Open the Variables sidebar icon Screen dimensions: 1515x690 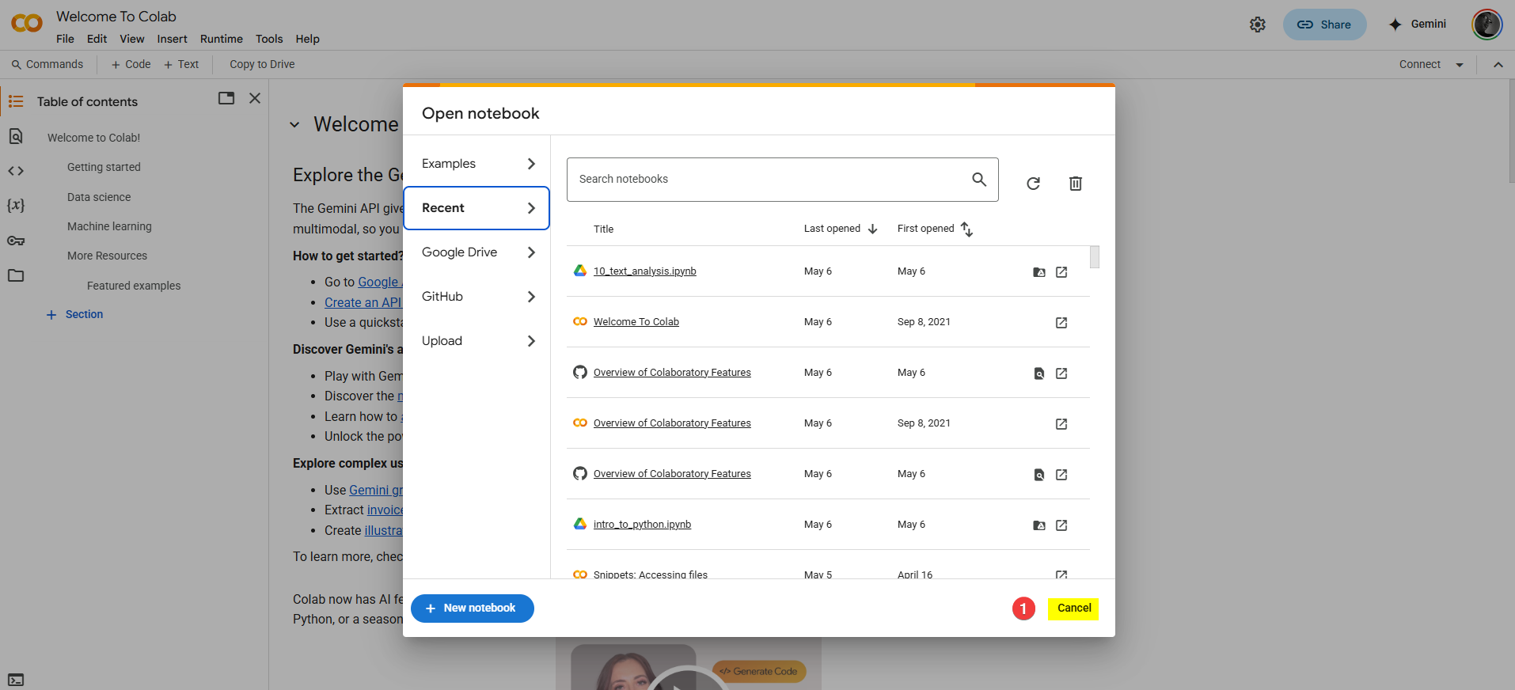(16, 205)
